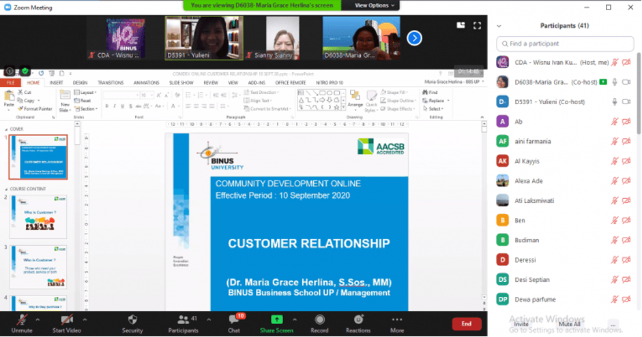Open the NITRO PRO 10 tab
This screenshot has height=337, width=642.
330,82
